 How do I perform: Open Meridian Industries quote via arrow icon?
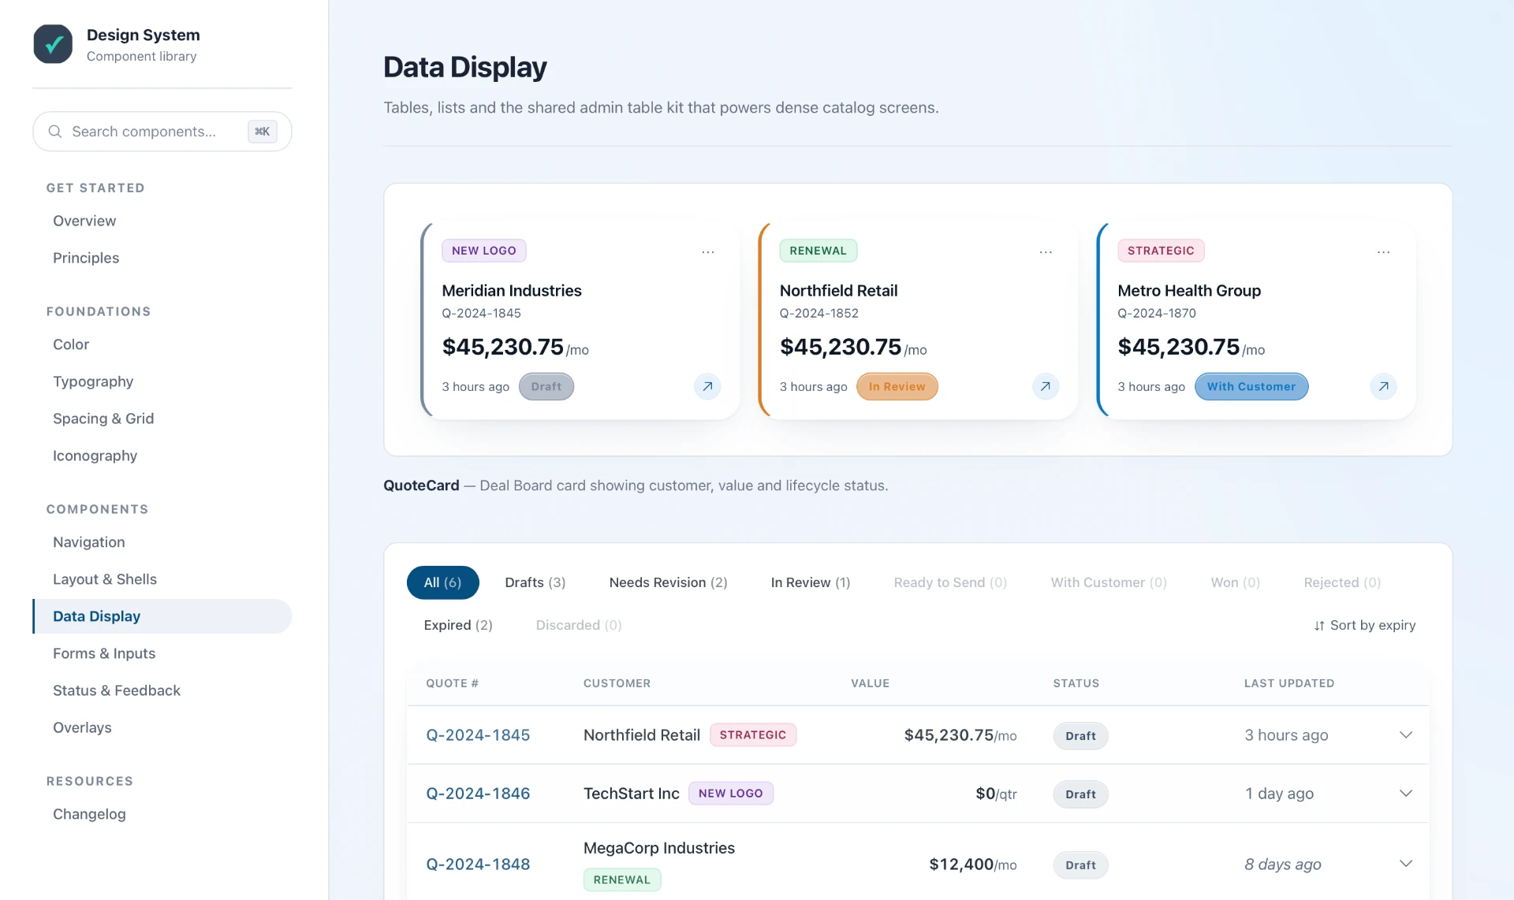pyautogui.click(x=707, y=387)
